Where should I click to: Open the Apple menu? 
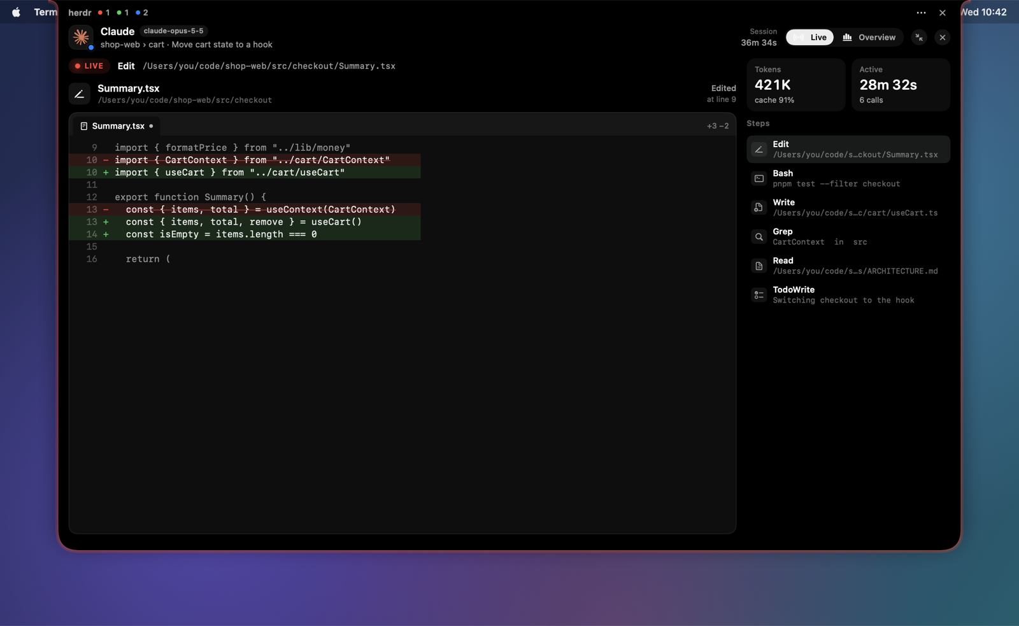[x=16, y=12]
